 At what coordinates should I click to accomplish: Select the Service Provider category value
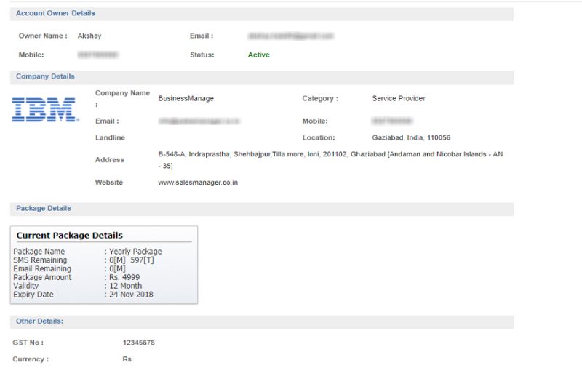[398, 98]
